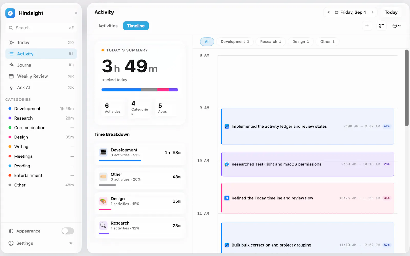Filter timeline by Development
This screenshot has width=410, height=256.
point(235,42)
